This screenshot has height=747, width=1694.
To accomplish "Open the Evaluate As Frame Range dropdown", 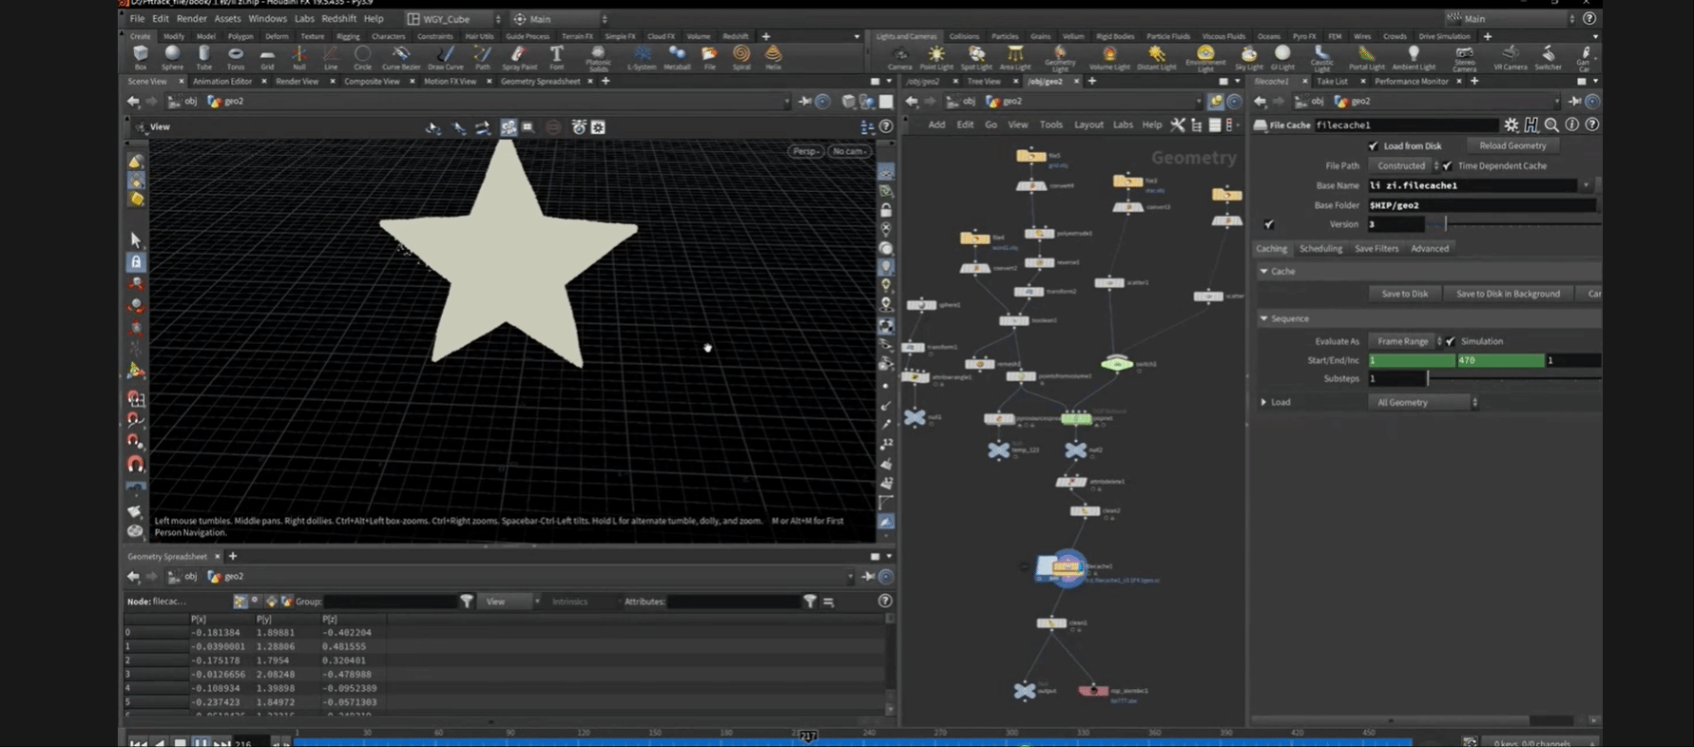I will (1405, 341).
